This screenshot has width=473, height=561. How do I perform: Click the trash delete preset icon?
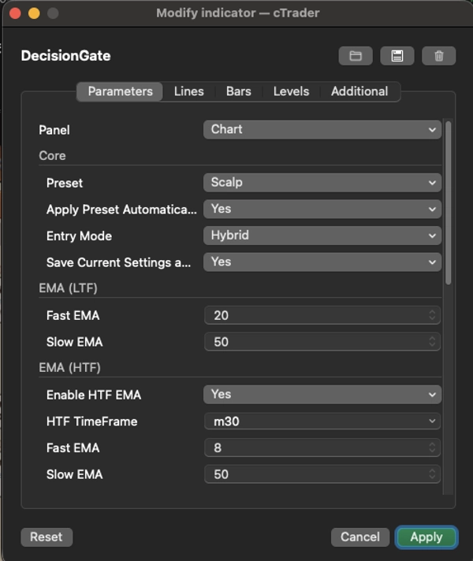(438, 56)
